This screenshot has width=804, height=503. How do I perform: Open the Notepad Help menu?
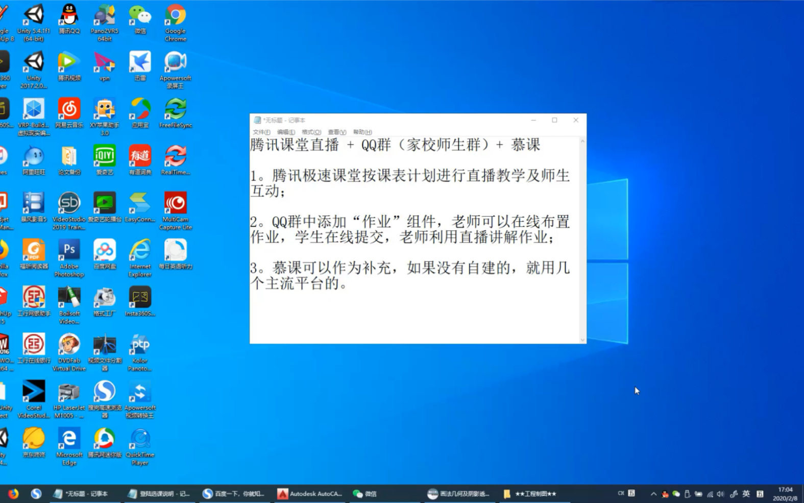tap(362, 132)
